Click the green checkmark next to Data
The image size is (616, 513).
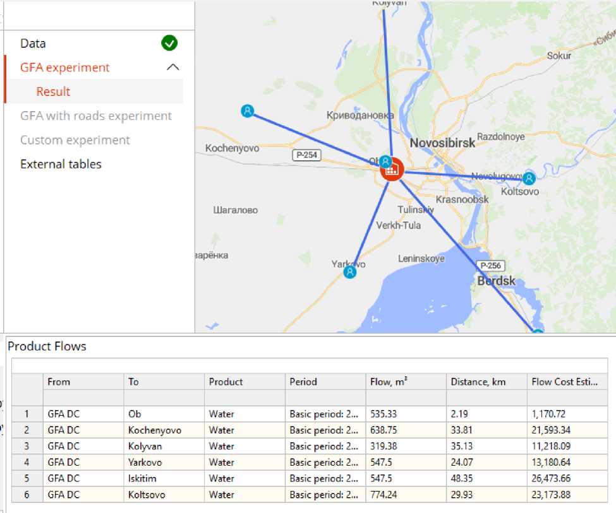coord(169,44)
